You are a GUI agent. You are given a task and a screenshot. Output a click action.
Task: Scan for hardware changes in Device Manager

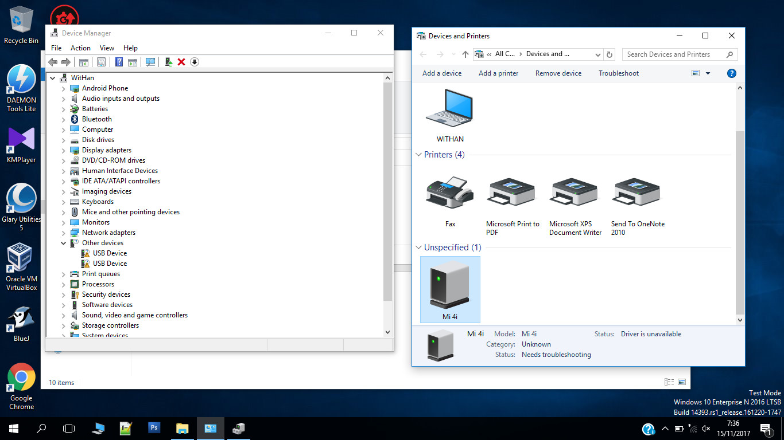pyautogui.click(x=150, y=62)
